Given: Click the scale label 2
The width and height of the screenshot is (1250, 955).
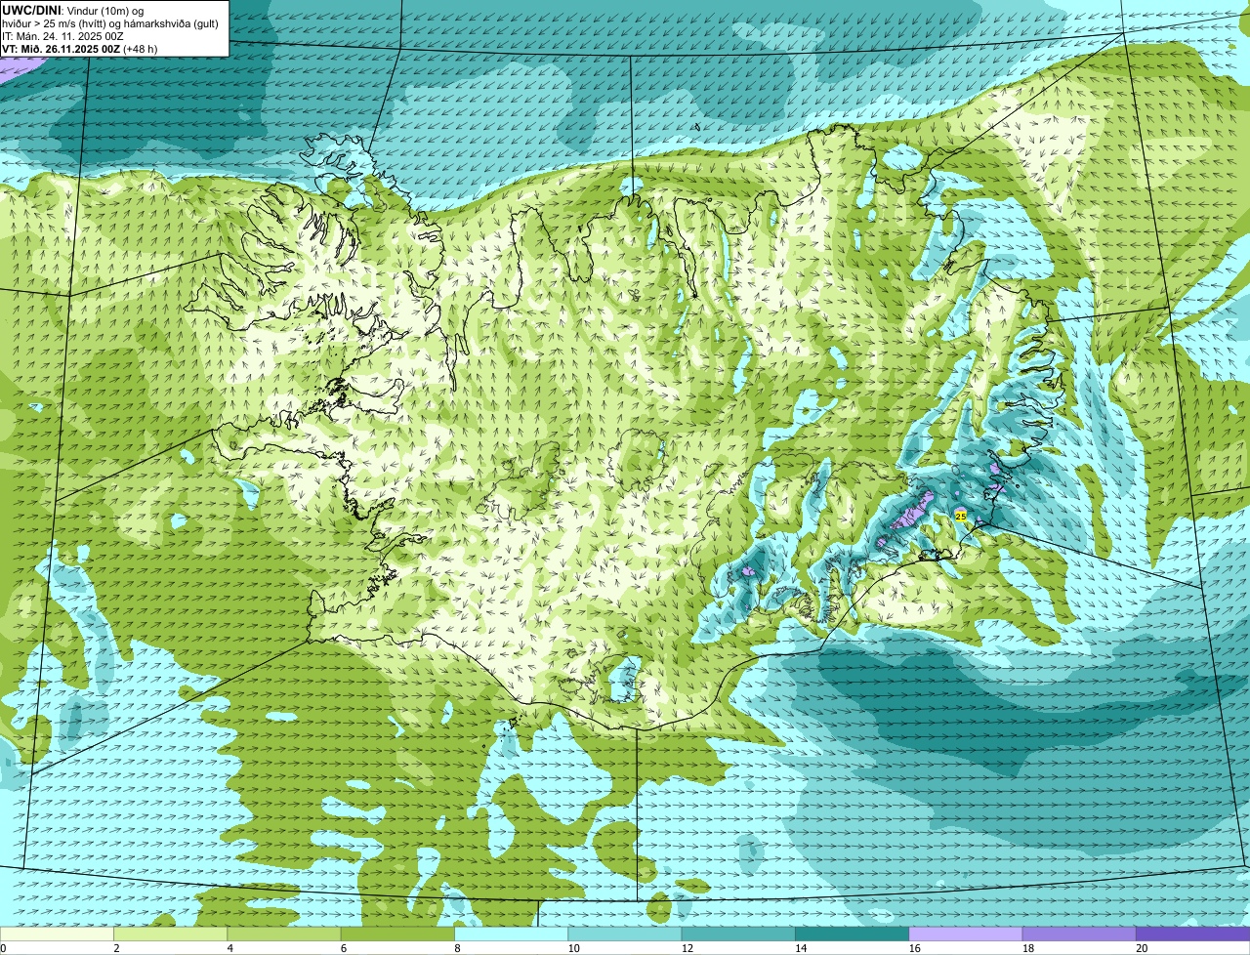Looking at the screenshot, I should coord(116,948).
